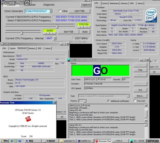Click the FSB frequency slider handle
The height and width of the screenshot is (143, 160).
tap(57, 26)
